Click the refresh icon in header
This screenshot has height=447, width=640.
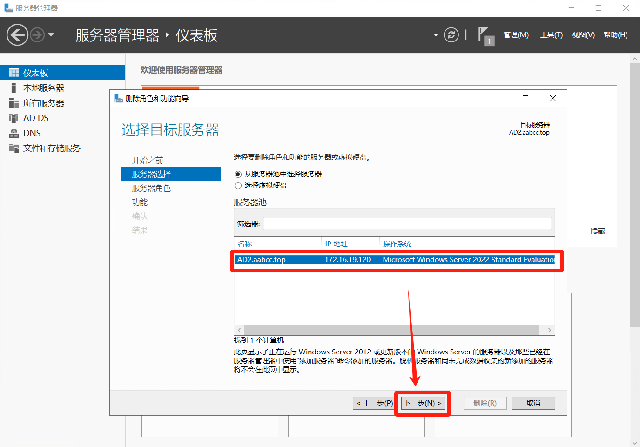pyautogui.click(x=451, y=35)
